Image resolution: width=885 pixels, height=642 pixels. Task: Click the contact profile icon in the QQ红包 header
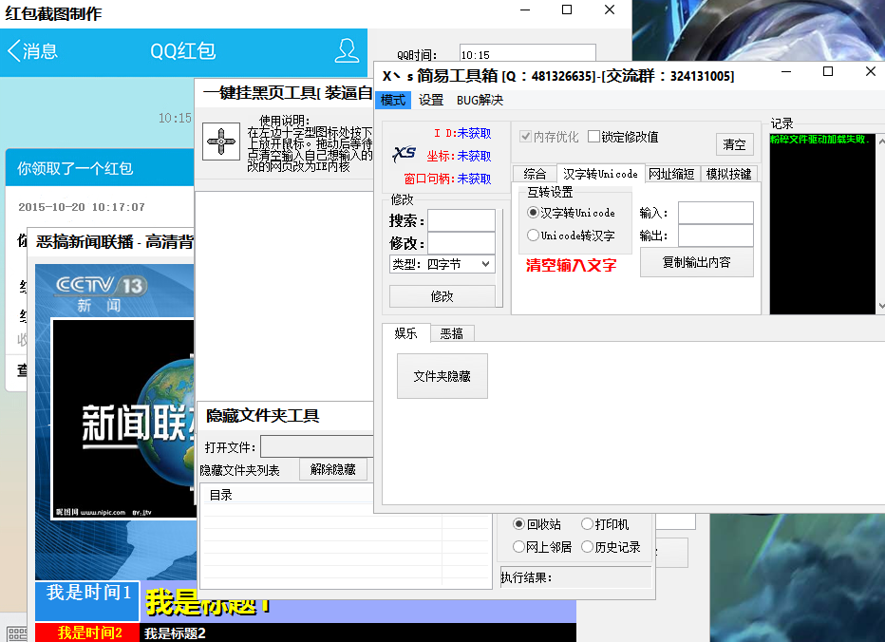347,51
